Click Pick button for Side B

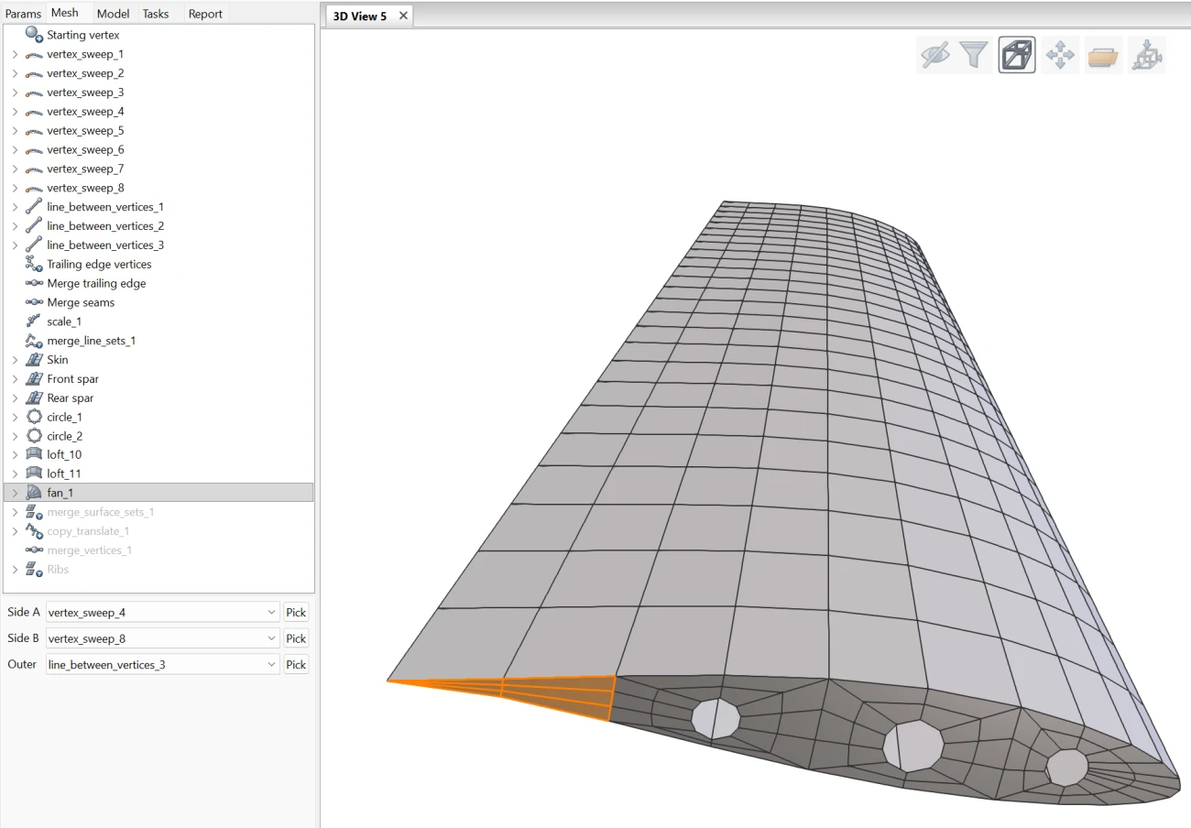tap(296, 638)
